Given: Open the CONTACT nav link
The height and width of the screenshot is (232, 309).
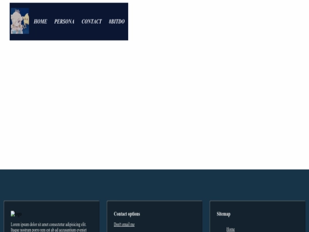Looking at the screenshot, I should pyautogui.click(x=92, y=22).
